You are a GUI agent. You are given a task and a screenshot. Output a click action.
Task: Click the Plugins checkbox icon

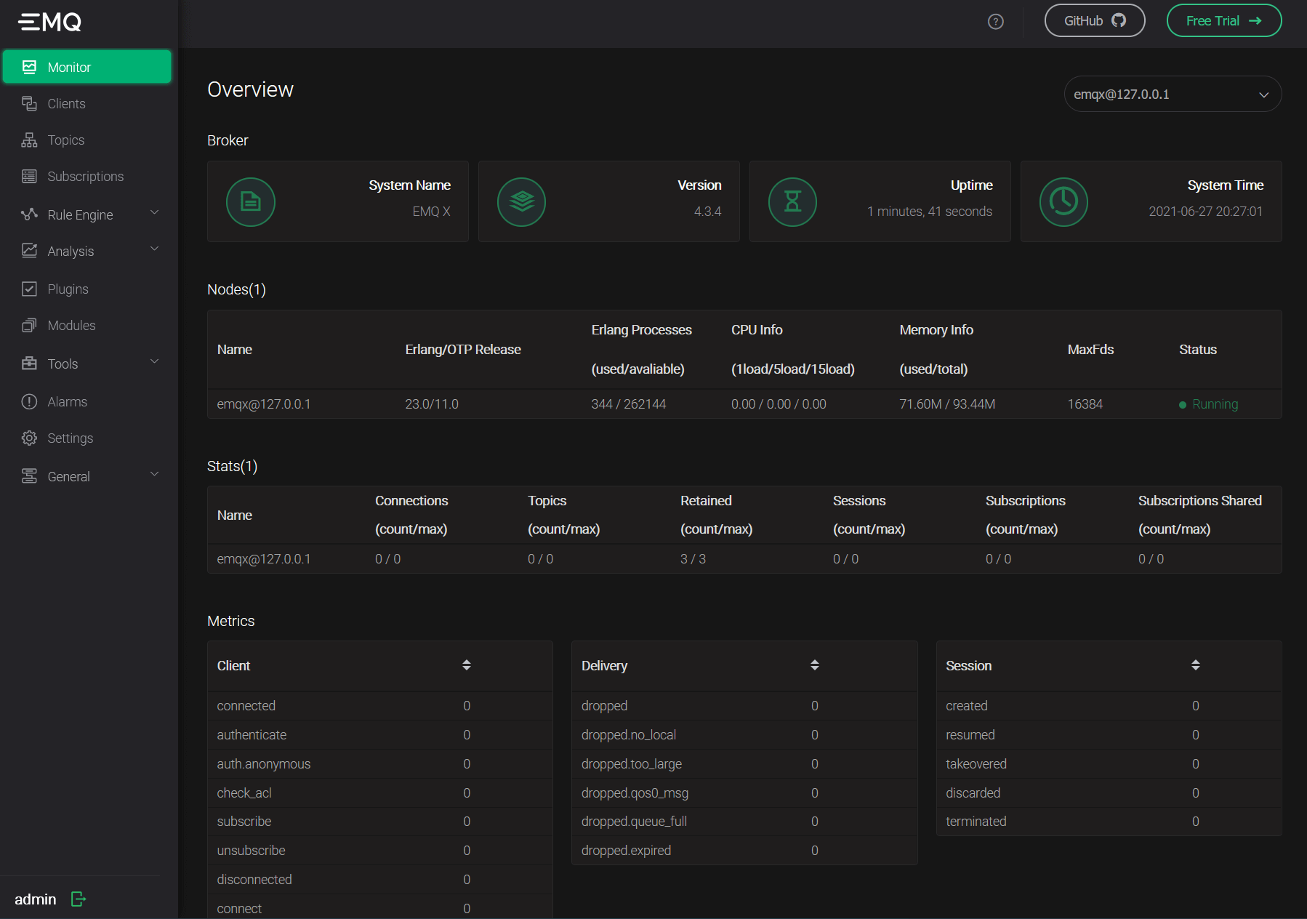(x=29, y=289)
